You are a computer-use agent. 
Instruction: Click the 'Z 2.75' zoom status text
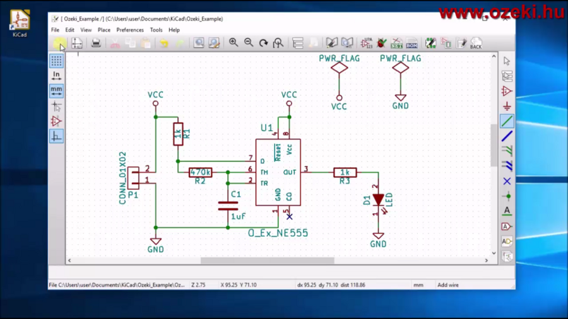tap(199, 285)
